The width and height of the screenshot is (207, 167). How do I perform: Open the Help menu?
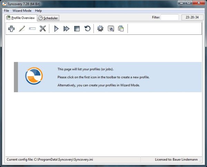point(38,11)
